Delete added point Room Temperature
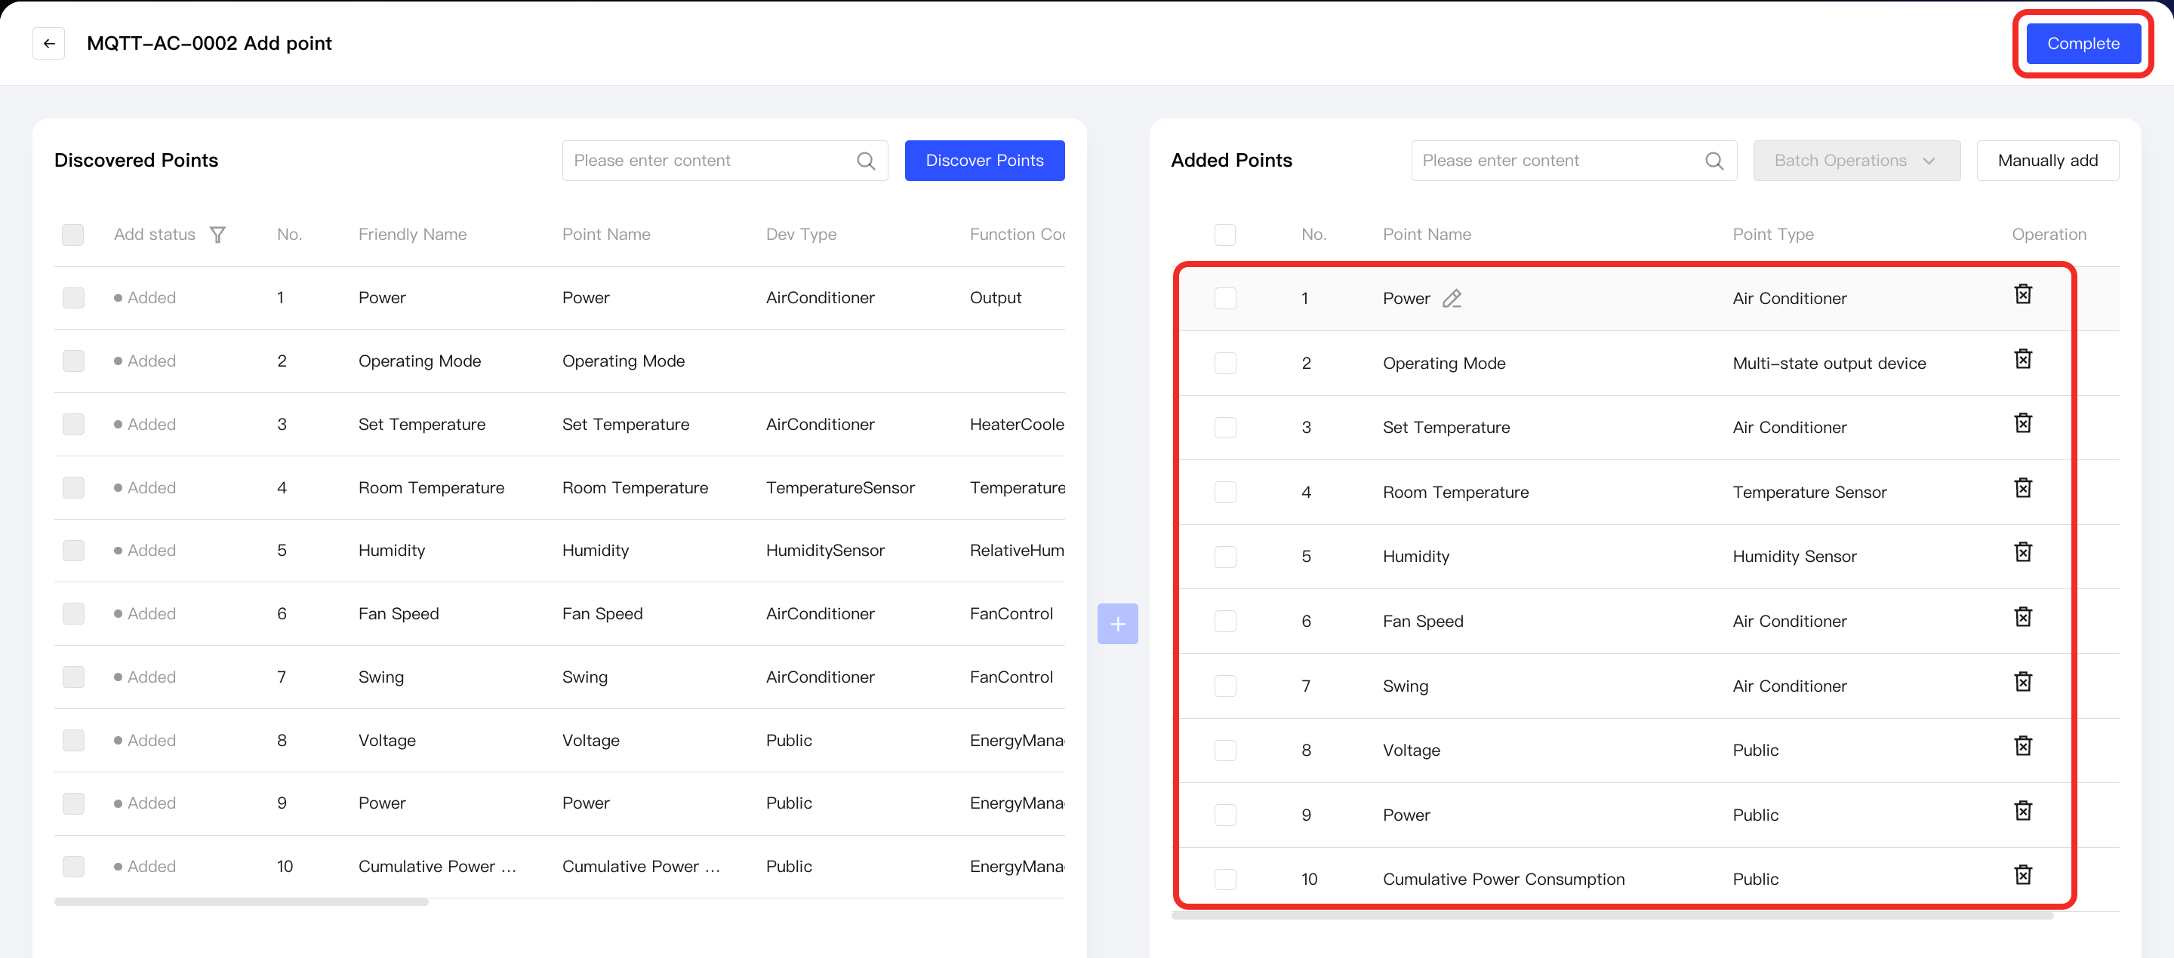Screen dimensions: 2174x958 [2023, 488]
